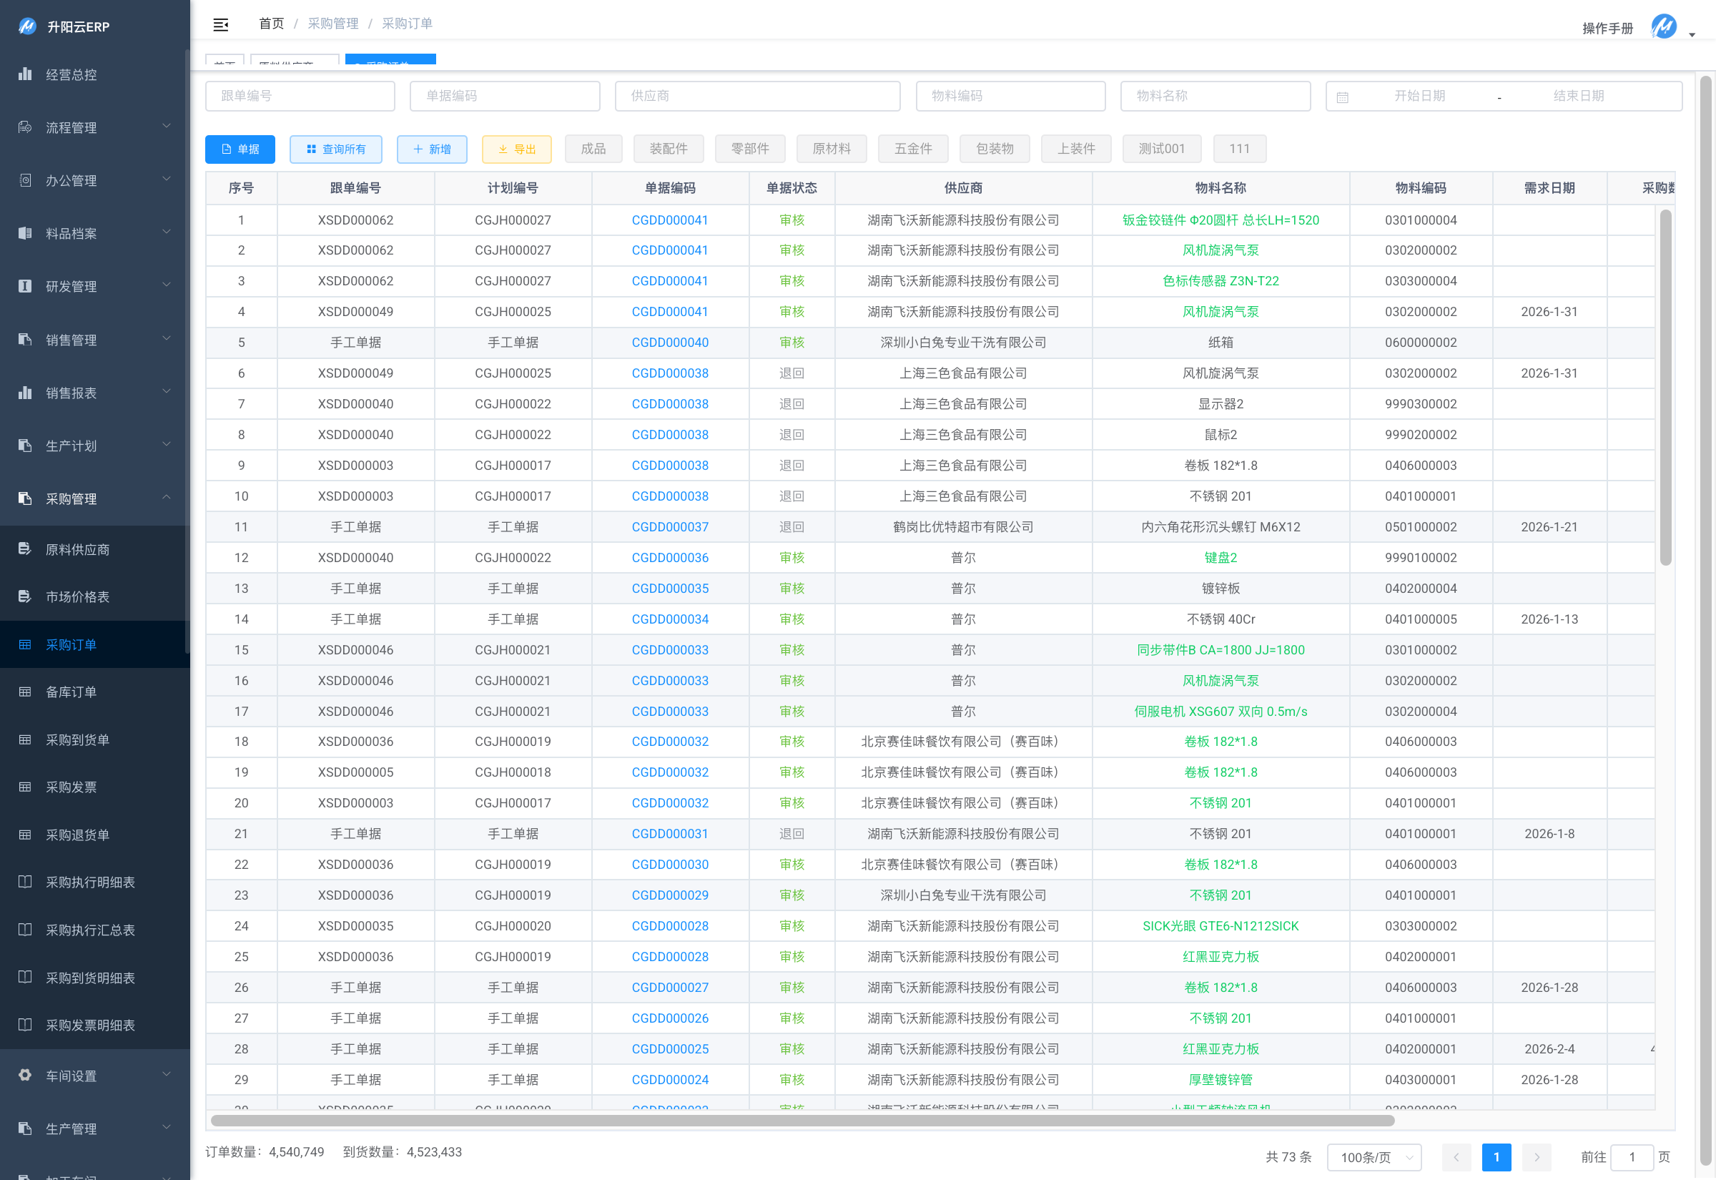Click the 导出 export button
The width and height of the screenshot is (1716, 1180).
point(516,149)
